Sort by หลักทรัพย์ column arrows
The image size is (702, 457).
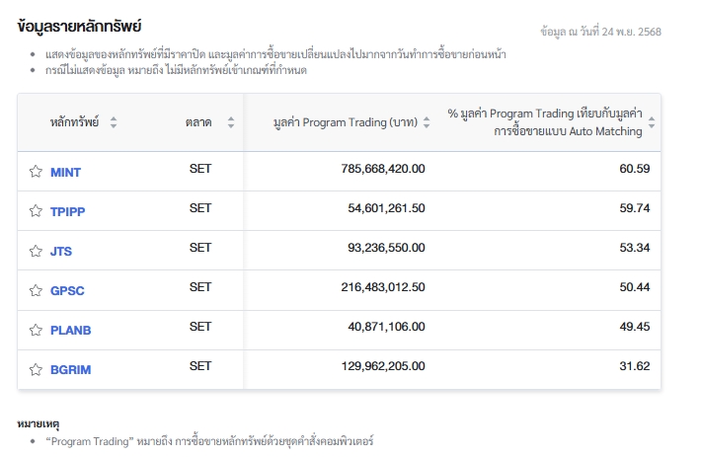pyautogui.click(x=113, y=122)
